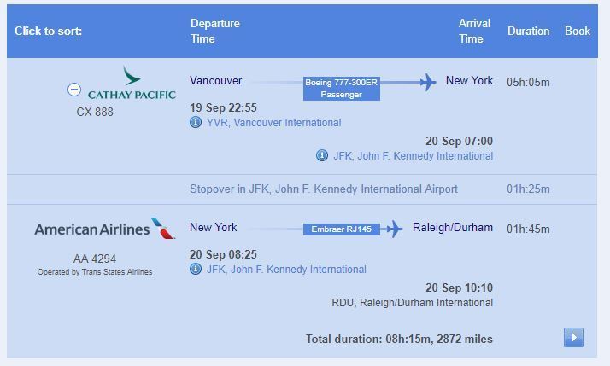Select flight number AA 4294
The image size is (610, 366).
[x=95, y=259]
